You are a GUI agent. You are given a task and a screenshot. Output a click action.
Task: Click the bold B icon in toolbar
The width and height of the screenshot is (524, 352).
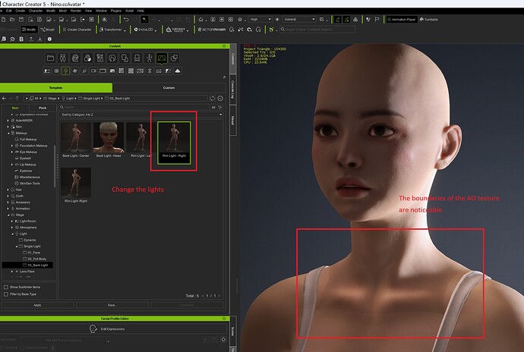click(x=21, y=39)
